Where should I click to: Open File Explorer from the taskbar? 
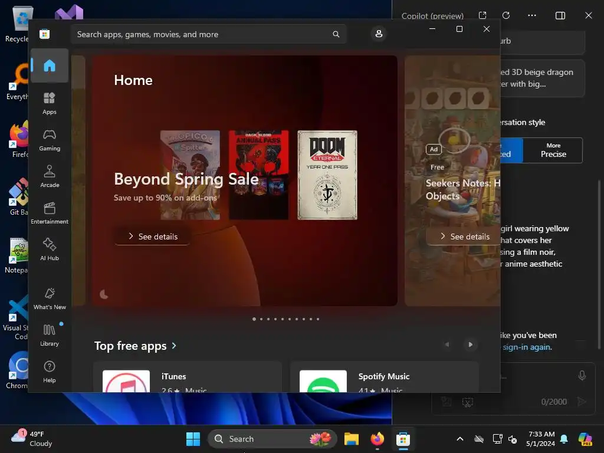[352, 439]
